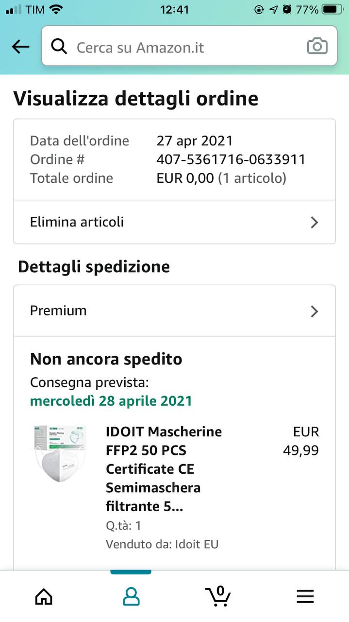Tap the delivery date mercoledì 28 aprile 2021

(111, 401)
